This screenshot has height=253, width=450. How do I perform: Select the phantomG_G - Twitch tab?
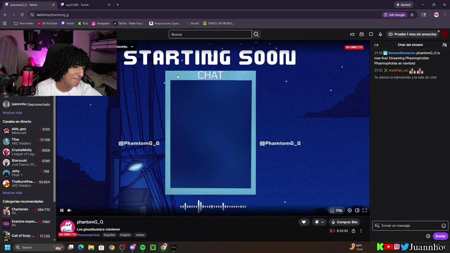click(30, 5)
